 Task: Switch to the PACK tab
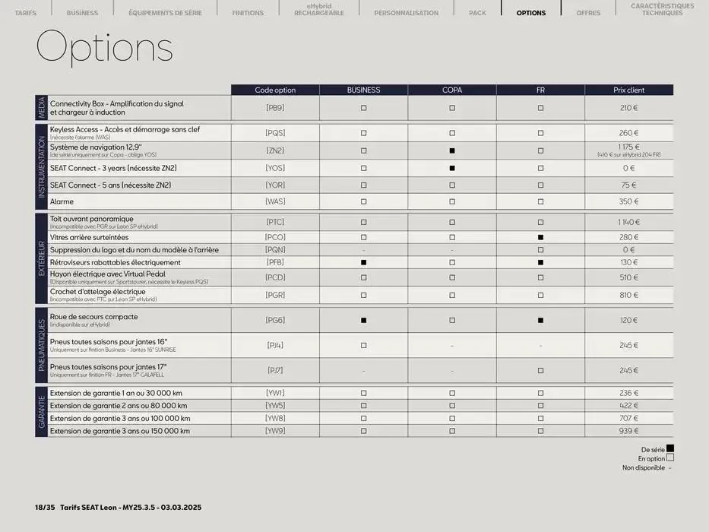coord(477,13)
